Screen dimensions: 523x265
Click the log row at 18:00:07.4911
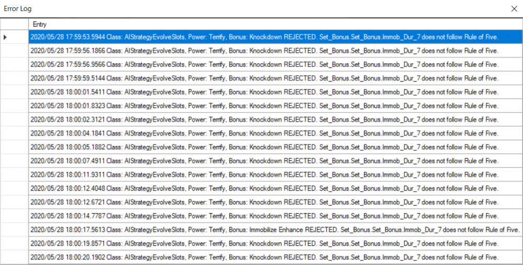264,161
